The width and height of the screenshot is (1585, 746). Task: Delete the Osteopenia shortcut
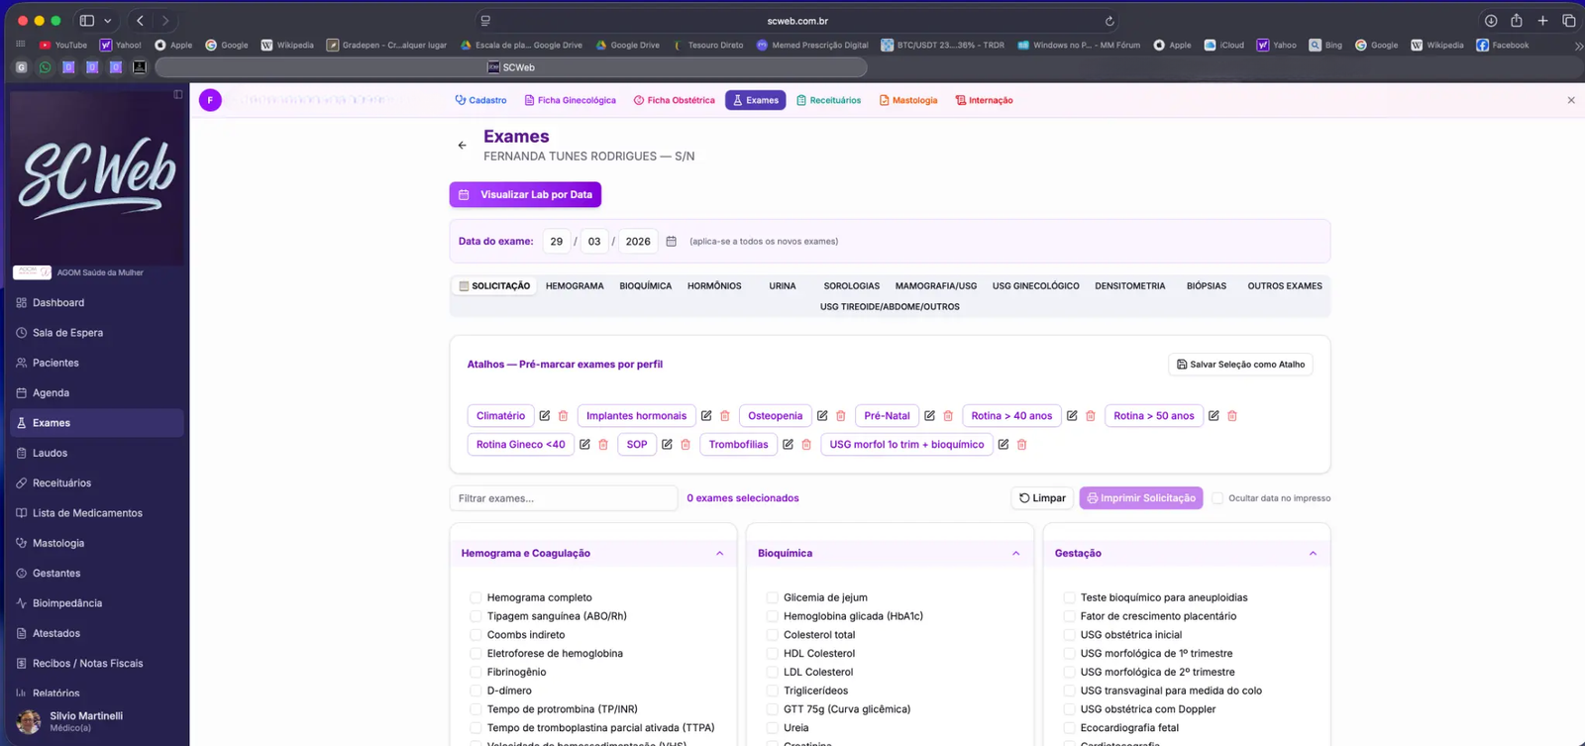coord(841,416)
